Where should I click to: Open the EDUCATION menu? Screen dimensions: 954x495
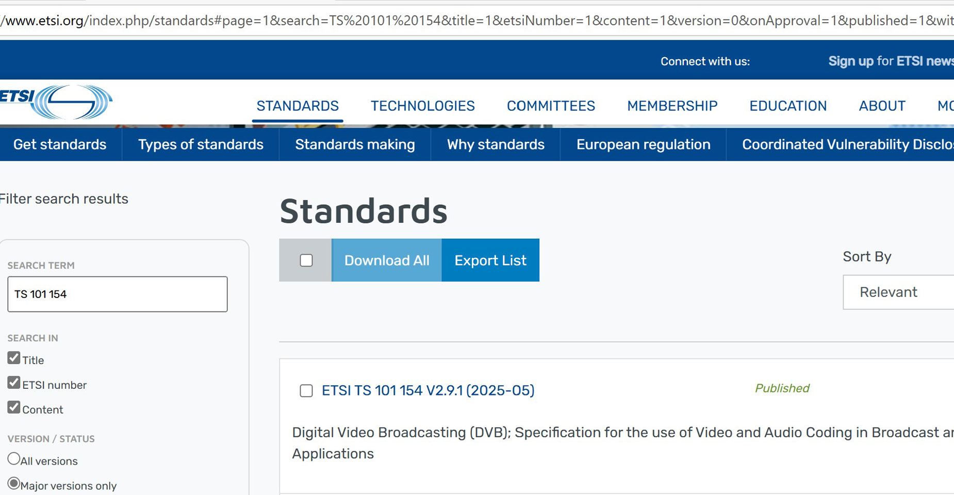click(788, 106)
